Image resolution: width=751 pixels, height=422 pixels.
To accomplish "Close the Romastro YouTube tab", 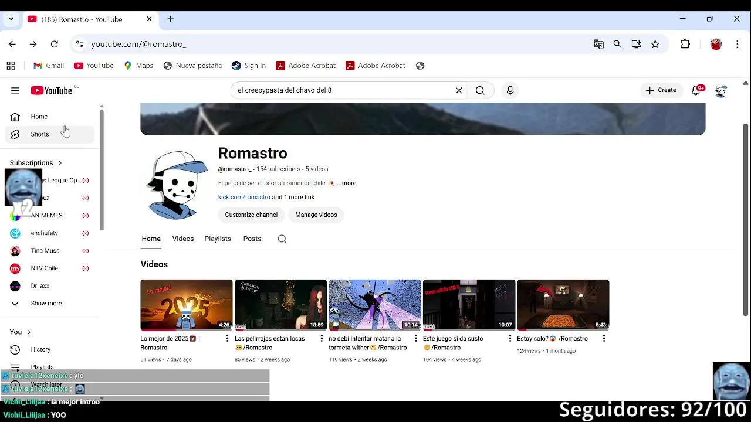I will tap(149, 19).
